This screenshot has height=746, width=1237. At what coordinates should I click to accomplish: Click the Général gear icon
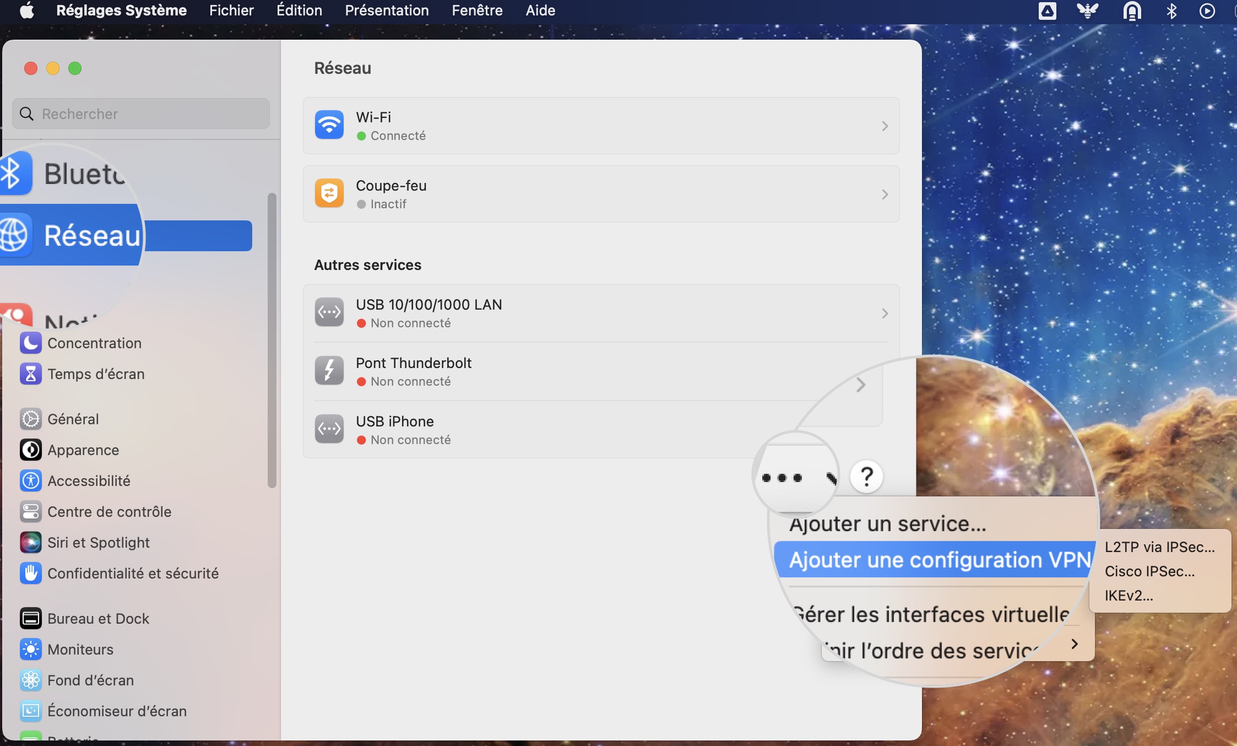point(31,419)
